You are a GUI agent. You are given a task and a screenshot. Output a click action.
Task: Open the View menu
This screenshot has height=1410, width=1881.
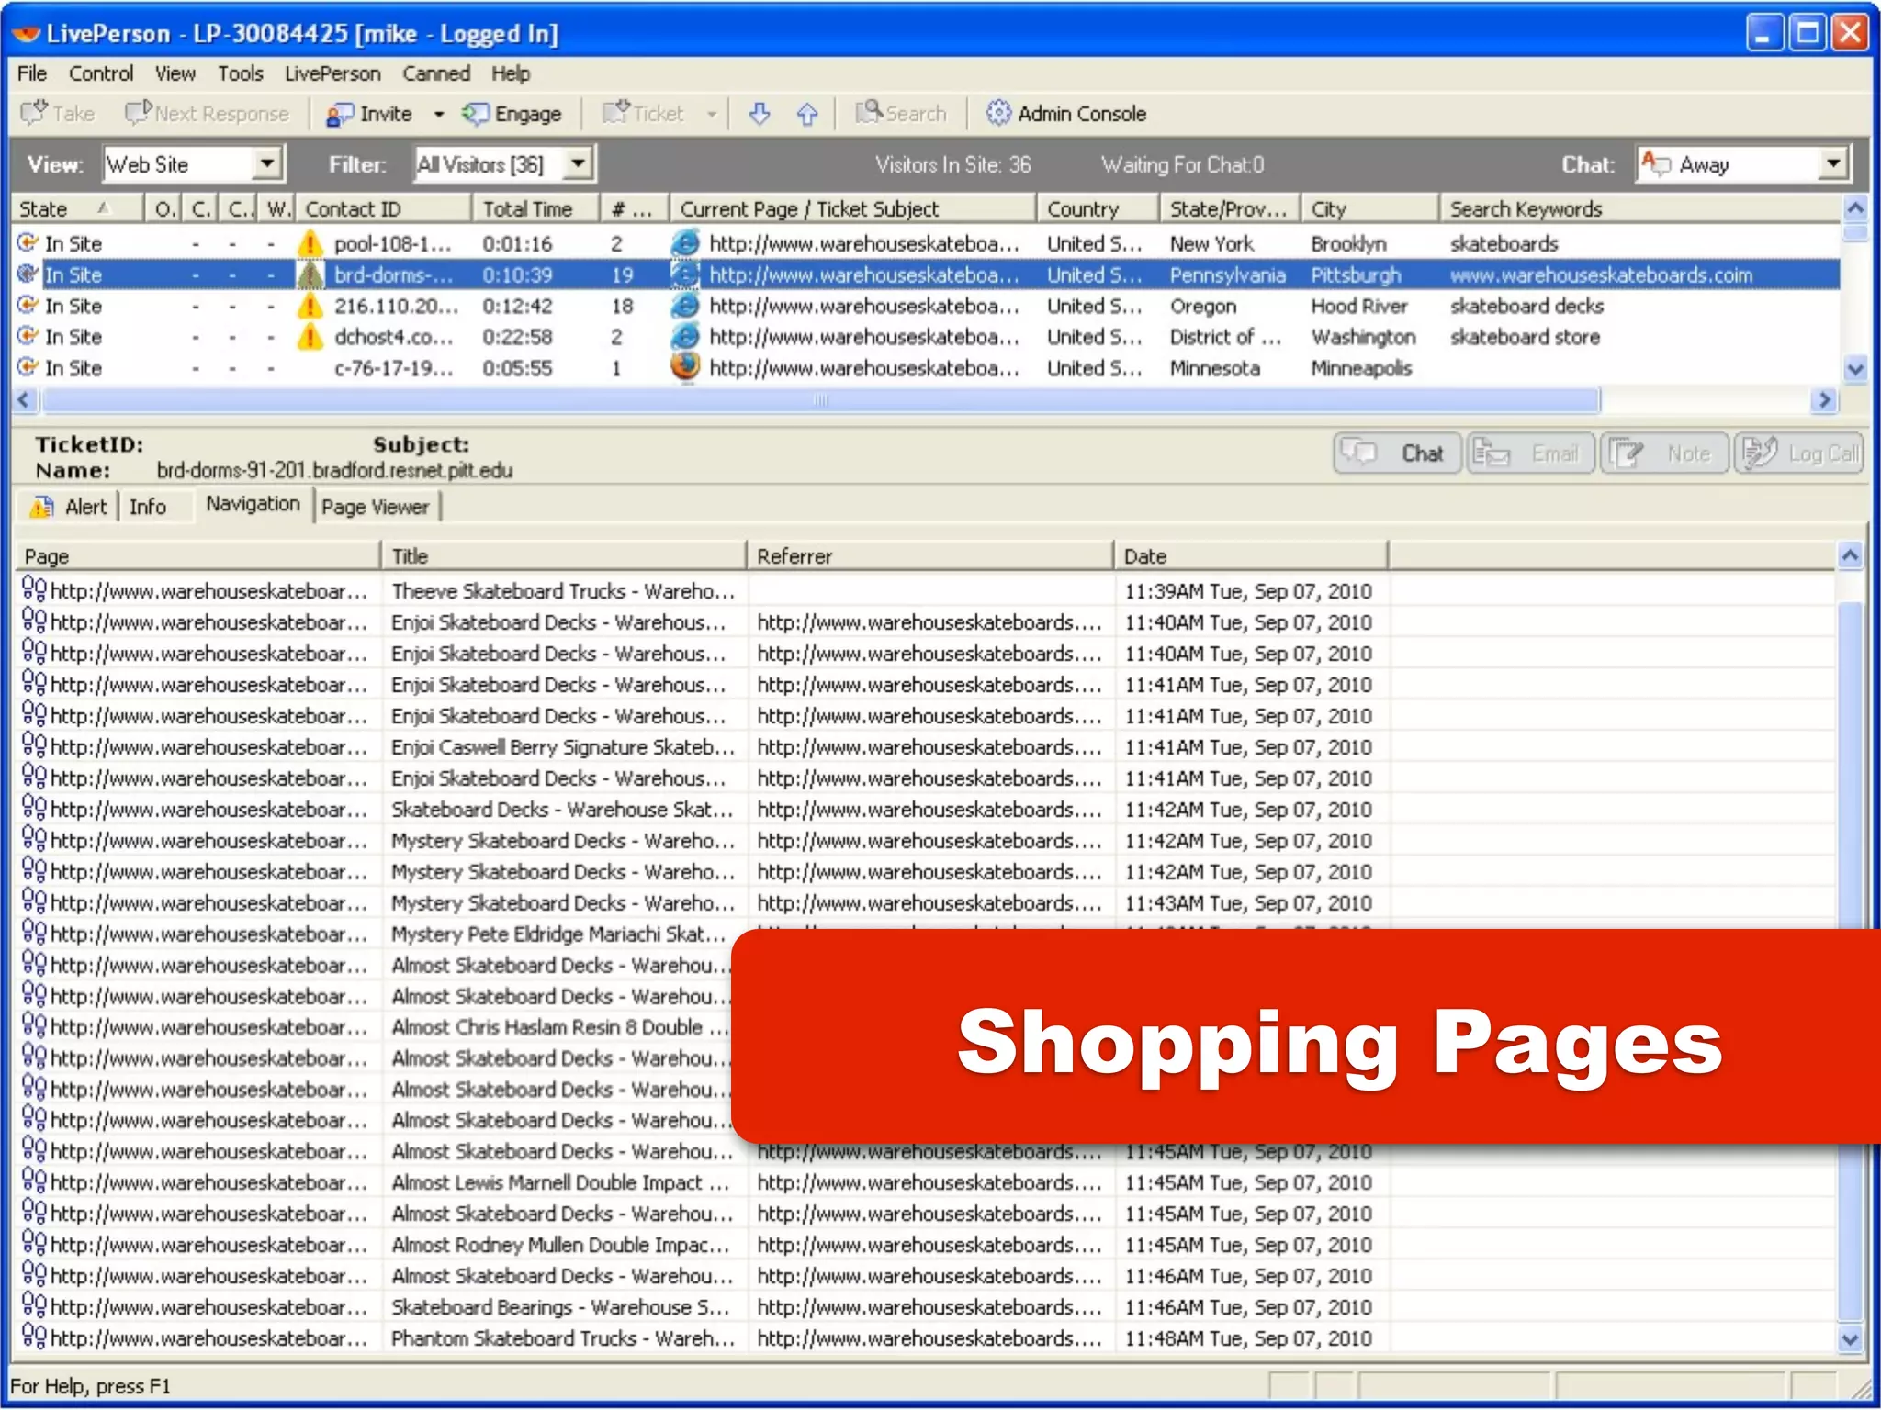[175, 73]
